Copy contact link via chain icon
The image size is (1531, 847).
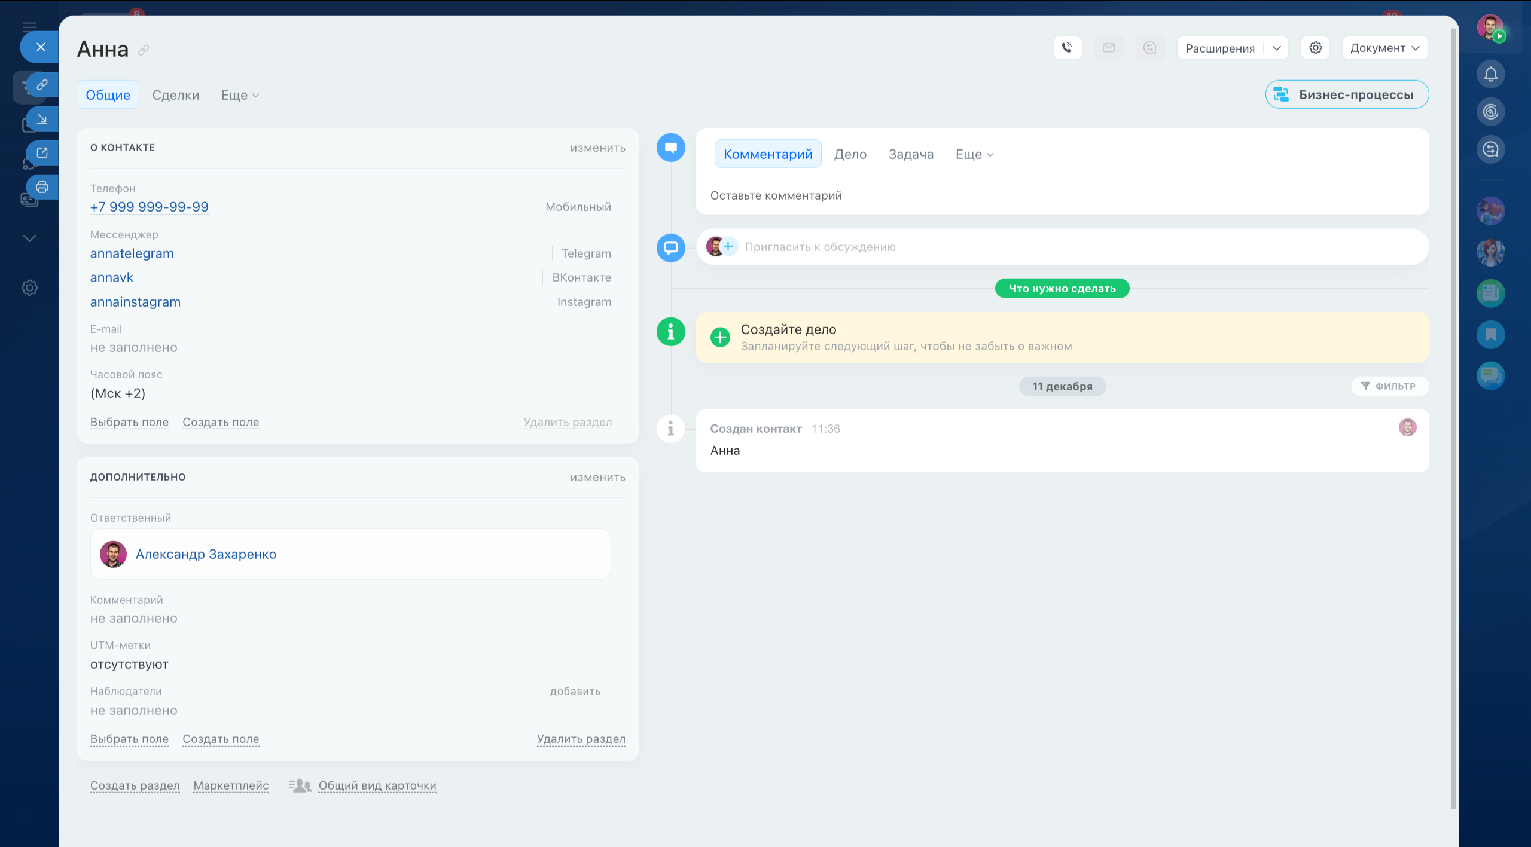click(x=144, y=50)
